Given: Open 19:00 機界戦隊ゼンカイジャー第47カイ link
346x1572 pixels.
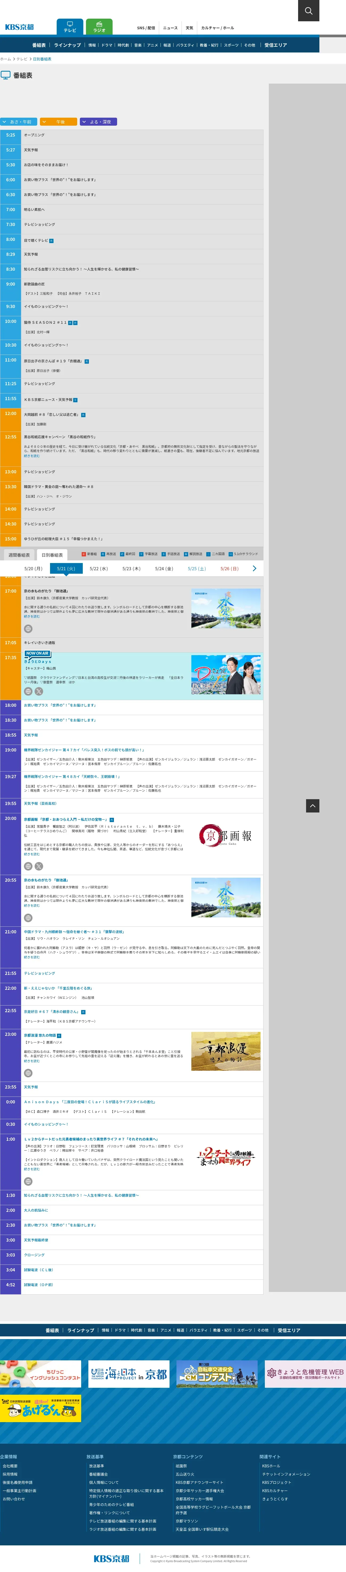Looking at the screenshot, I should point(84,750).
